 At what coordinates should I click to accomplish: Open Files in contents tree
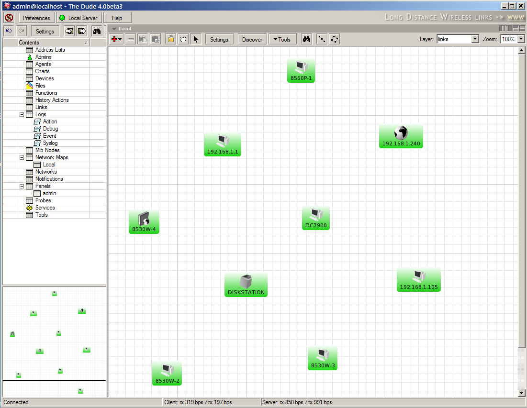point(40,86)
